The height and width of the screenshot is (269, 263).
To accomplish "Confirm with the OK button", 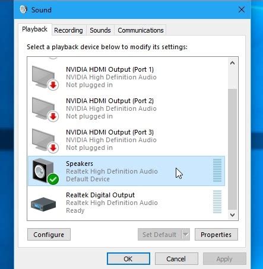I will click(128, 258).
